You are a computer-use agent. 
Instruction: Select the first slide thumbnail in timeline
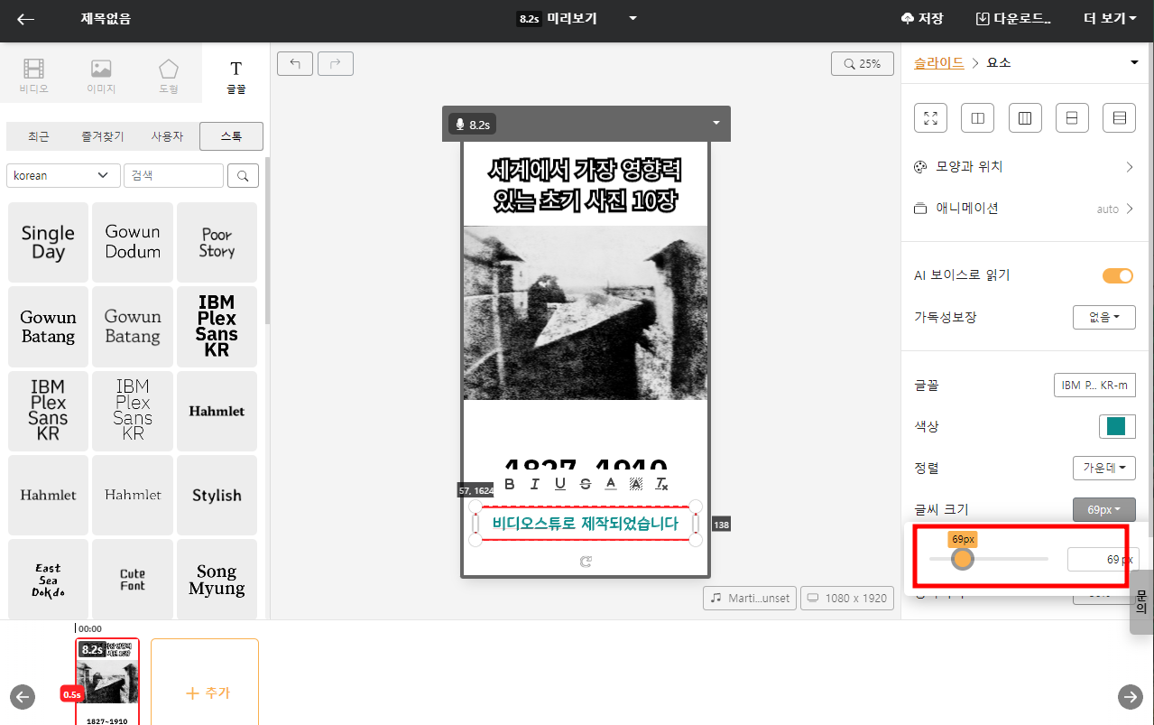(106, 682)
